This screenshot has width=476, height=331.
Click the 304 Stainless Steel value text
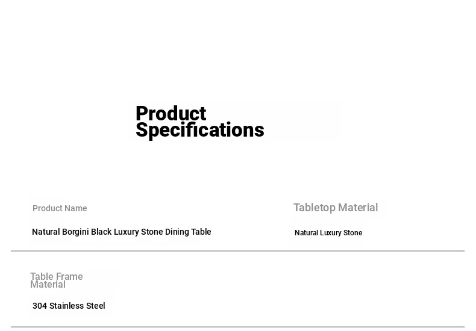(x=69, y=306)
